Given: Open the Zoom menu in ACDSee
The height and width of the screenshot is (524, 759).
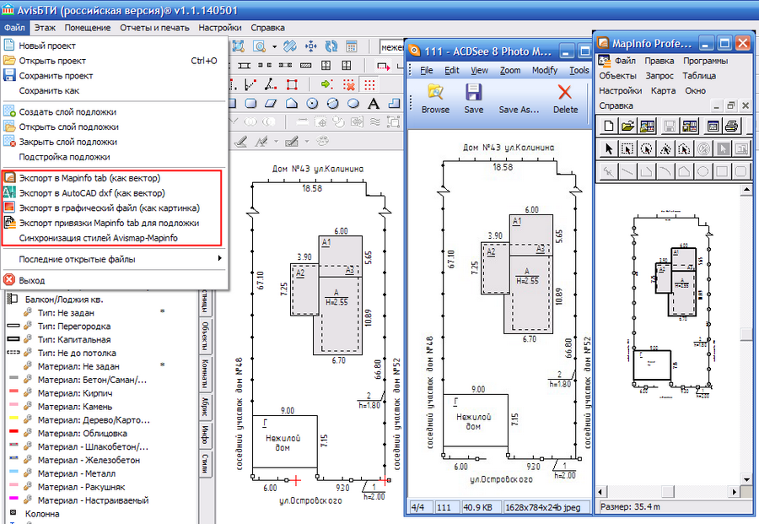Looking at the screenshot, I should [x=510, y=70].
